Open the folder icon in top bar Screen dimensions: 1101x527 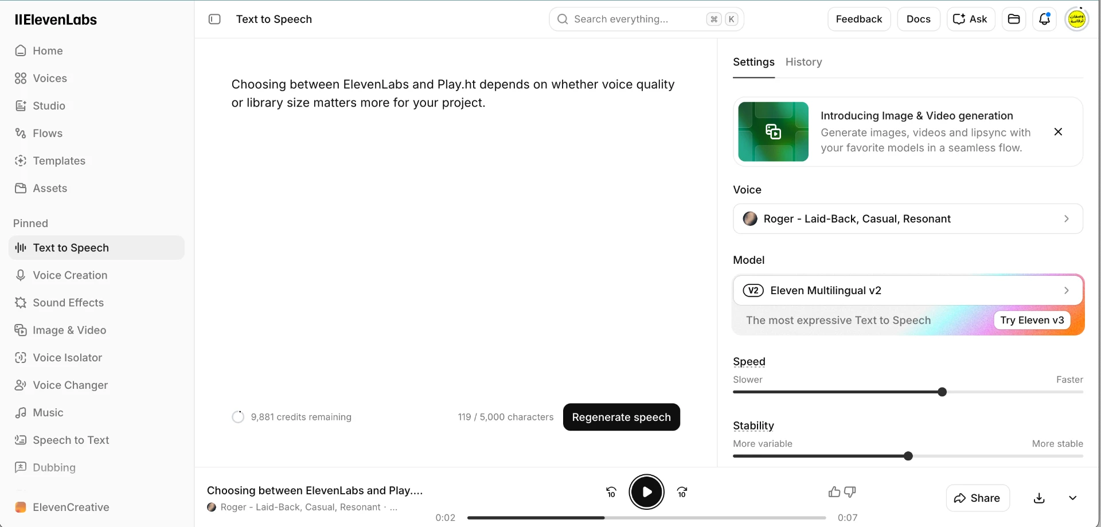(1014, 19)
